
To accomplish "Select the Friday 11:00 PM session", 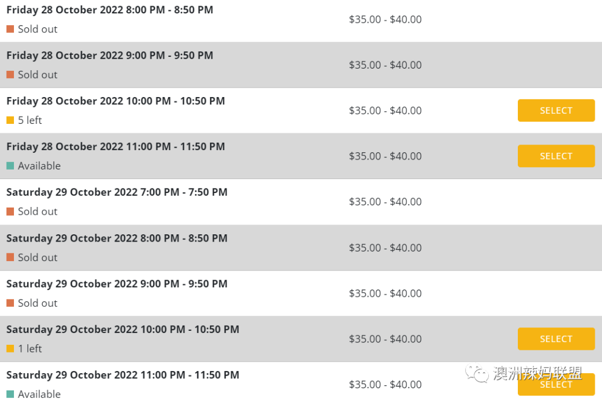I will [x=556, y=156].
